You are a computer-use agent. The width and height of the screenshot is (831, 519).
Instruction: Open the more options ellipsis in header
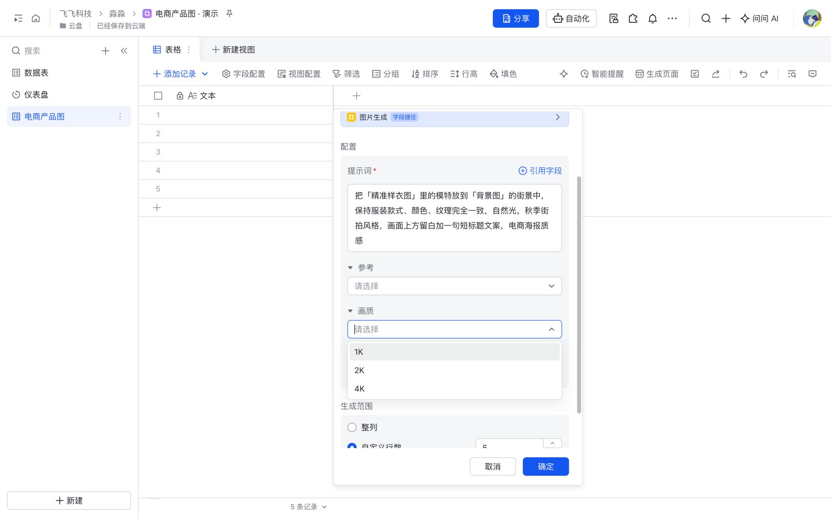(x=672, y=19)
